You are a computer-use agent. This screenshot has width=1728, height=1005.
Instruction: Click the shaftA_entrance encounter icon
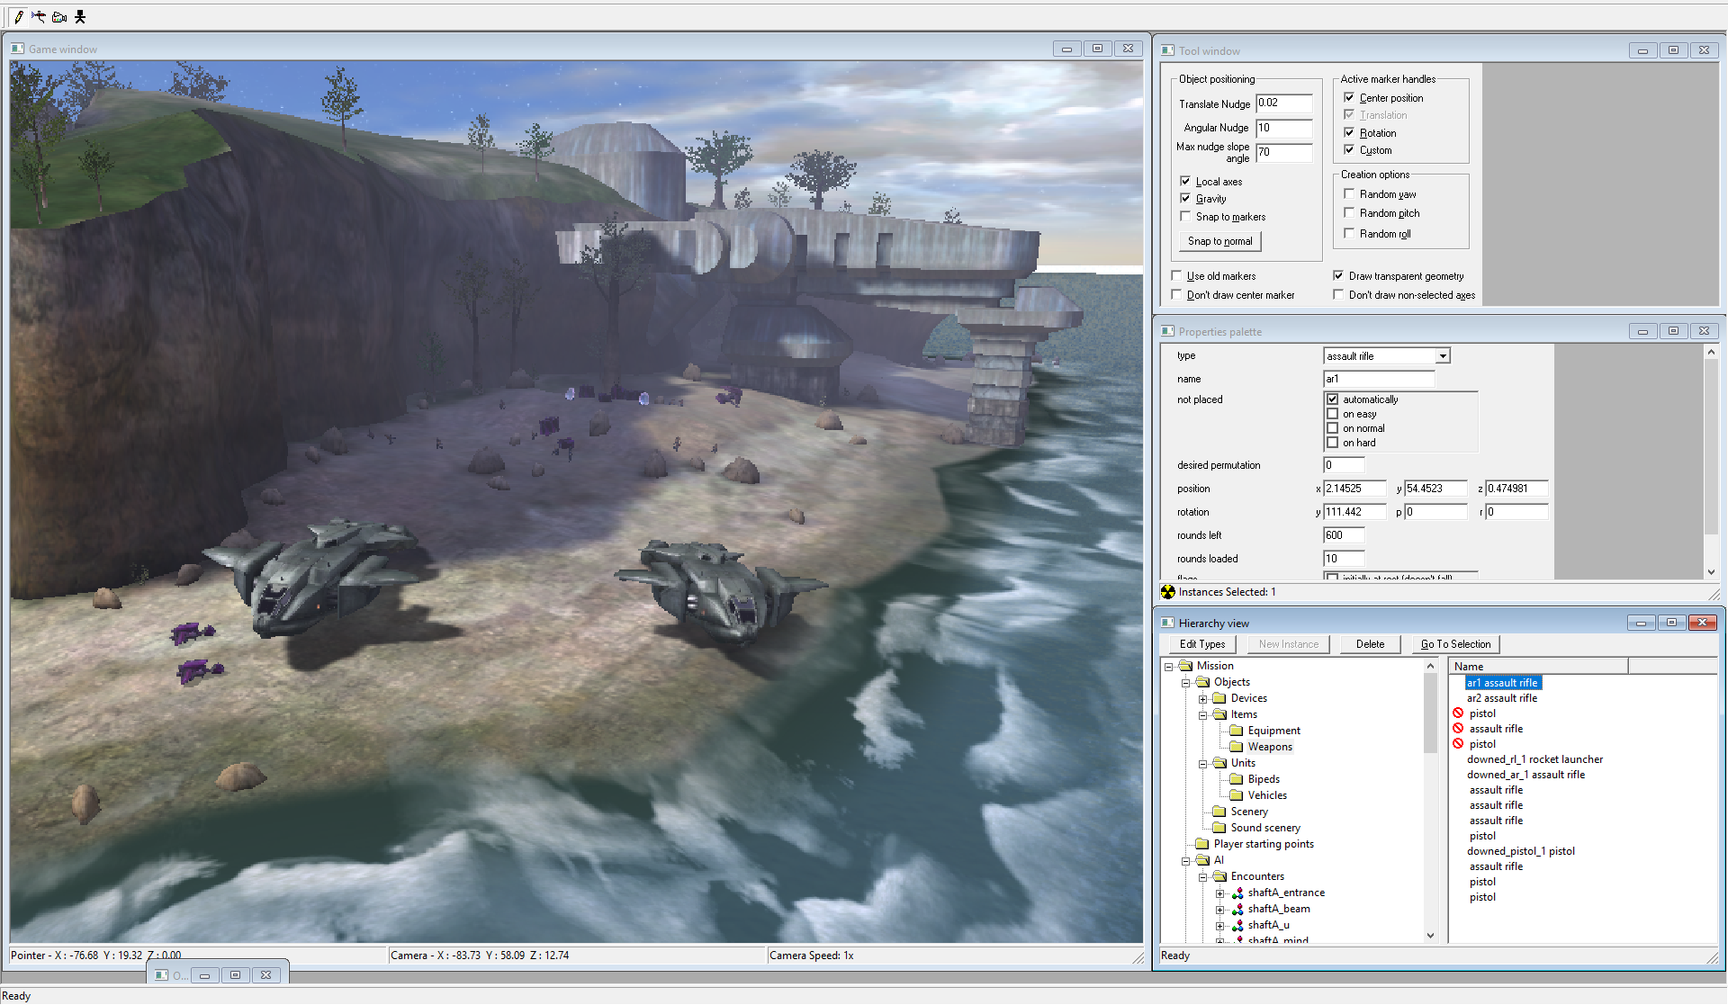coord(1237,893)
